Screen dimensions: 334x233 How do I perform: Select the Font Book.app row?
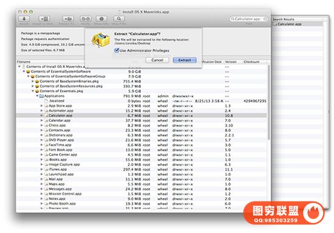(x=141, y=150)
